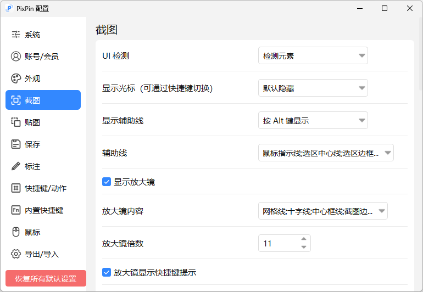This screenshot has height=292, width=423.
Task: Expand the UI 检测 dropdown
Action: [313, 56]
